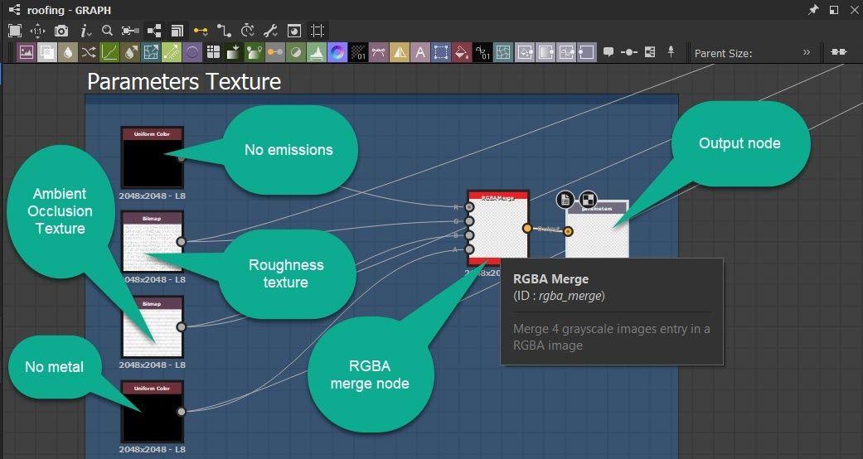Screen dimensions: 863x459
Task: Open the link display mode dropdown
Action: pos(201,31)
